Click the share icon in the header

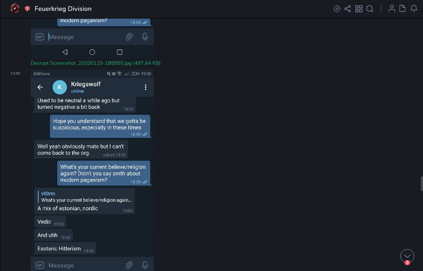348,9
